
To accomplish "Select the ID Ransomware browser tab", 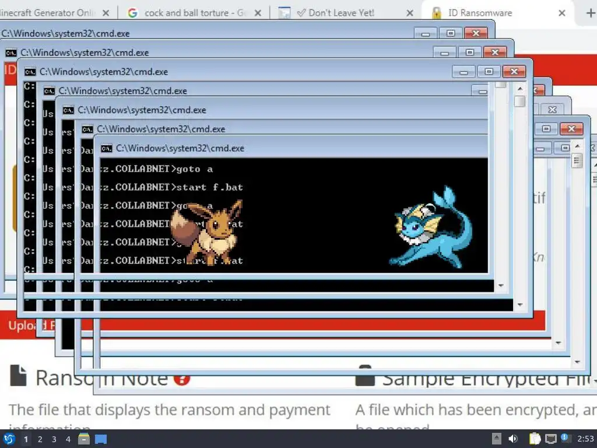I will 498,13.
